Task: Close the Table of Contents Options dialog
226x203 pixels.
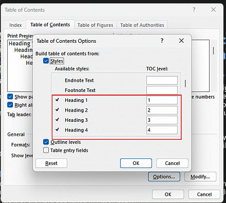Action: tap(181, 41)
